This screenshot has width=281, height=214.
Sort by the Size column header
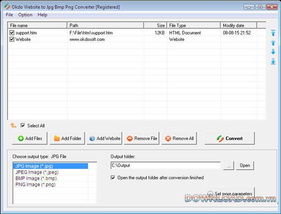(155, 25)
